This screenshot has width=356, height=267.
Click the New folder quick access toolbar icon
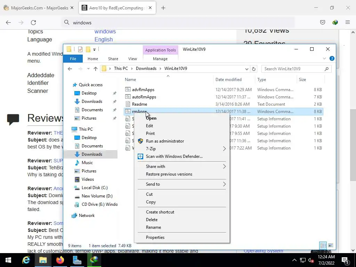coord(88,49)
